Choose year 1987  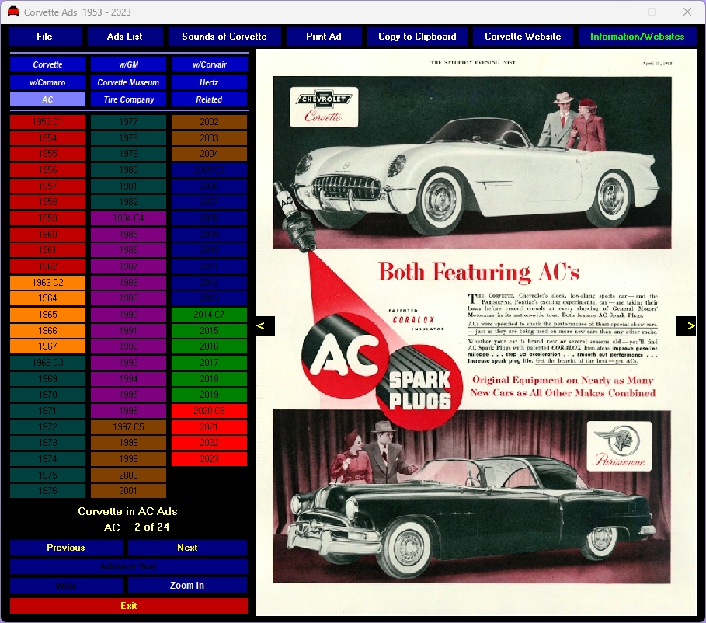[x=128, y=266]
